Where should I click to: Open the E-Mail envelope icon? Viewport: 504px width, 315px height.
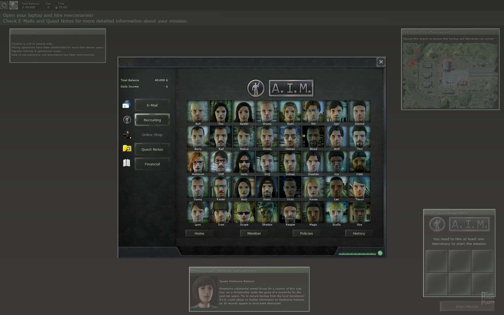click(x=127, y=104)
